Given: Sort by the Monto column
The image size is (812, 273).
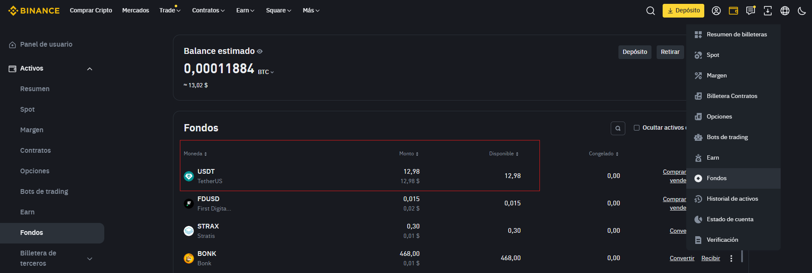Looking at the screenshot, I should tap(409, 154).
